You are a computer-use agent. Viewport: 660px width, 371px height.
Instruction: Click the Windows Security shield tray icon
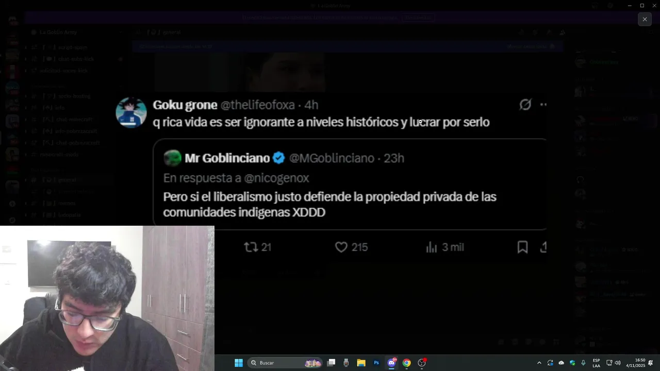click(x=572, y=363)
